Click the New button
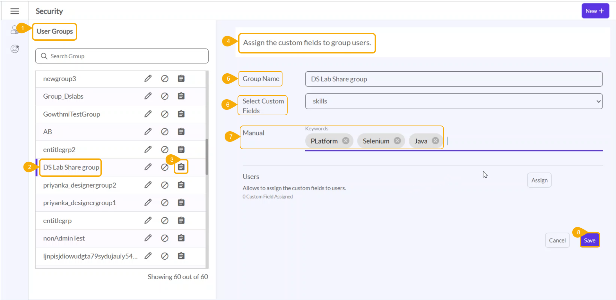The height and width of the screenshot is (300, 616). point(595,11)
